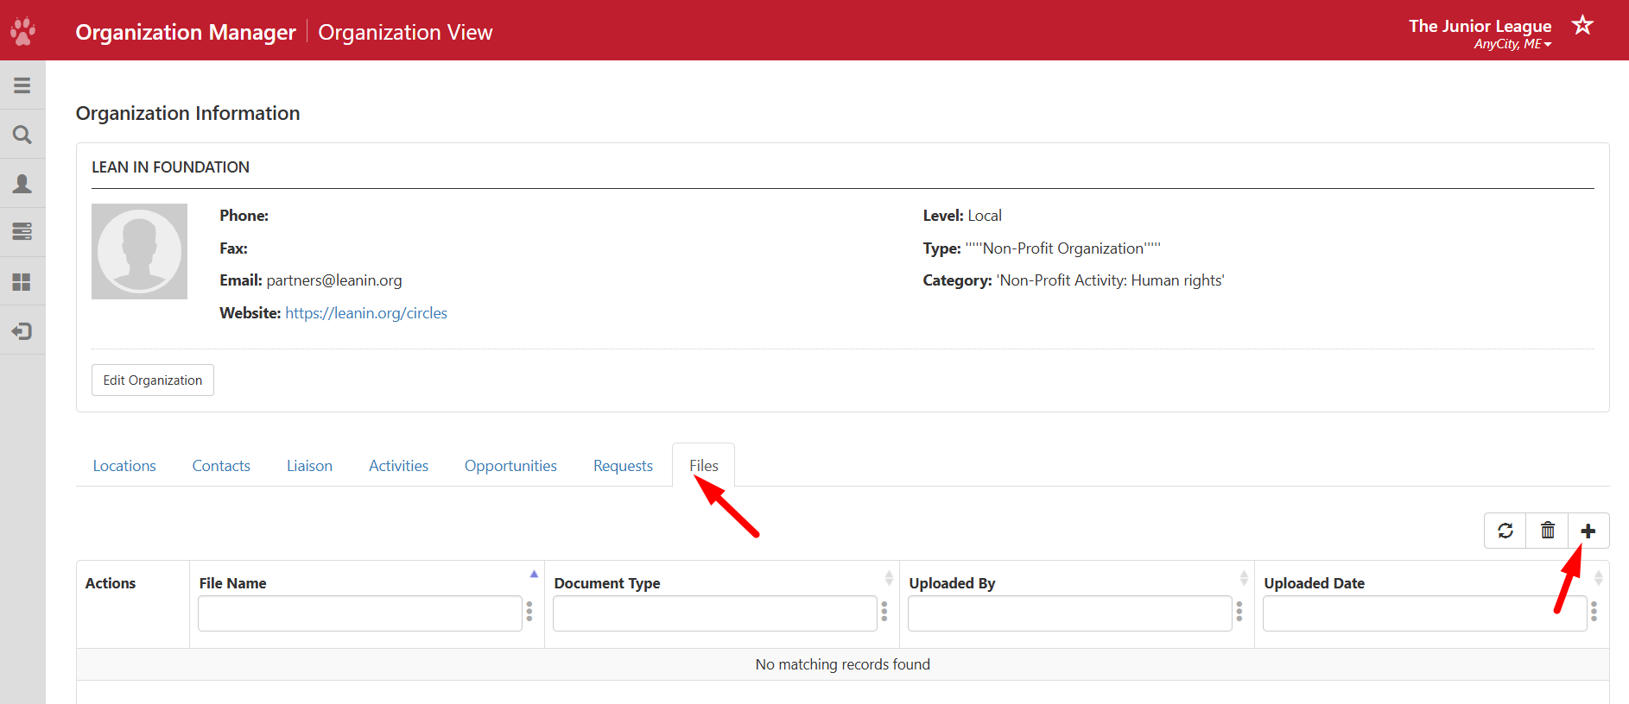Open the person profile icon in sidebar
The image size is (1629, 704).
pos(22,184)
